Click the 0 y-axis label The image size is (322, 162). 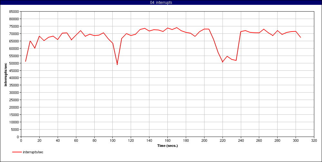click(18, 137)
